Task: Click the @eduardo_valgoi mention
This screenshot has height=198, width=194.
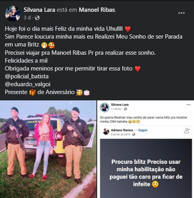Action: 27,84
